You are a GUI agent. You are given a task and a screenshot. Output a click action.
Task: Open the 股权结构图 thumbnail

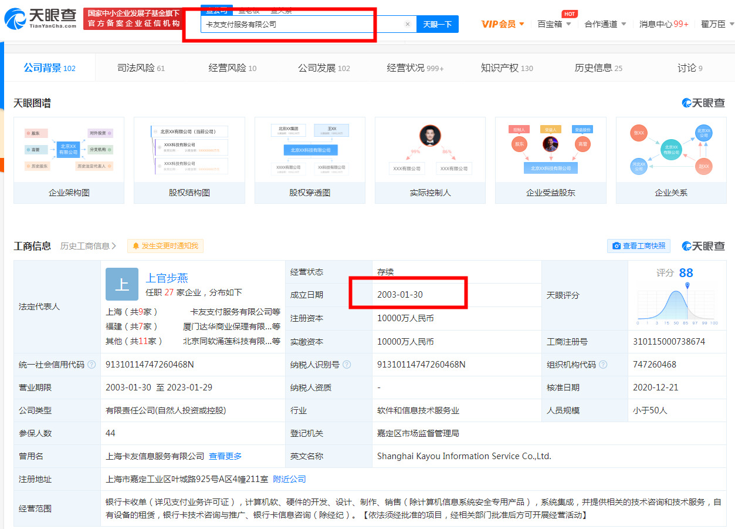tap(189, 160)
